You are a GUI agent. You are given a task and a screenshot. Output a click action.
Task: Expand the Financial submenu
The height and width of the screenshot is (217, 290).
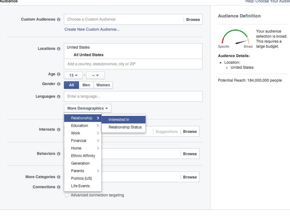click(83, 141)
